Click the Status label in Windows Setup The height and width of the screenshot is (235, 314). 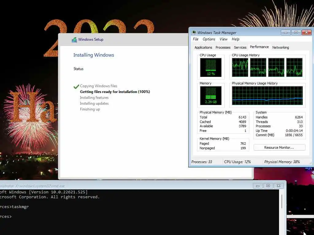click(78, 69)
